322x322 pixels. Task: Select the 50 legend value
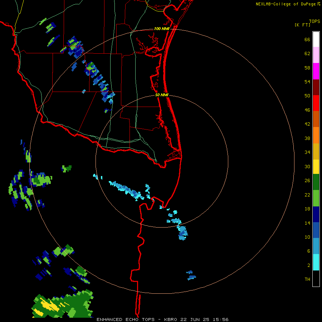(307, 96)
